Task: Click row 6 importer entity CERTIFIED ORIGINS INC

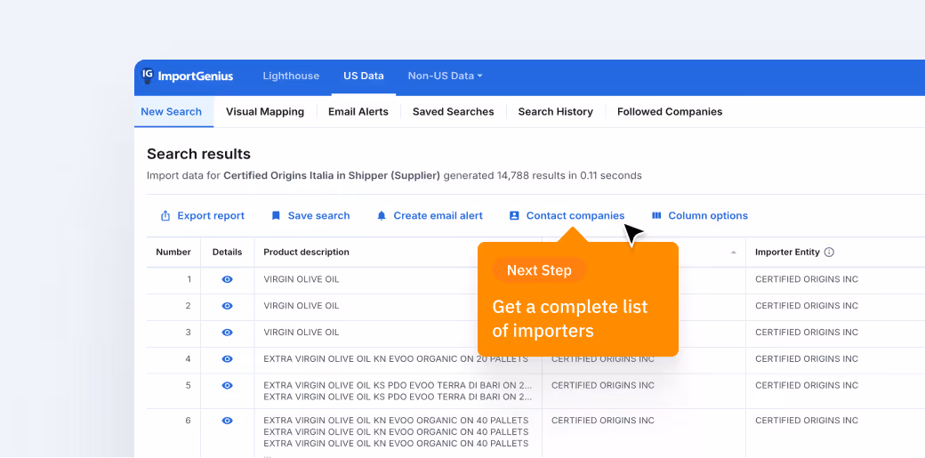Action: pyautogui.click(x=807, y=422)
